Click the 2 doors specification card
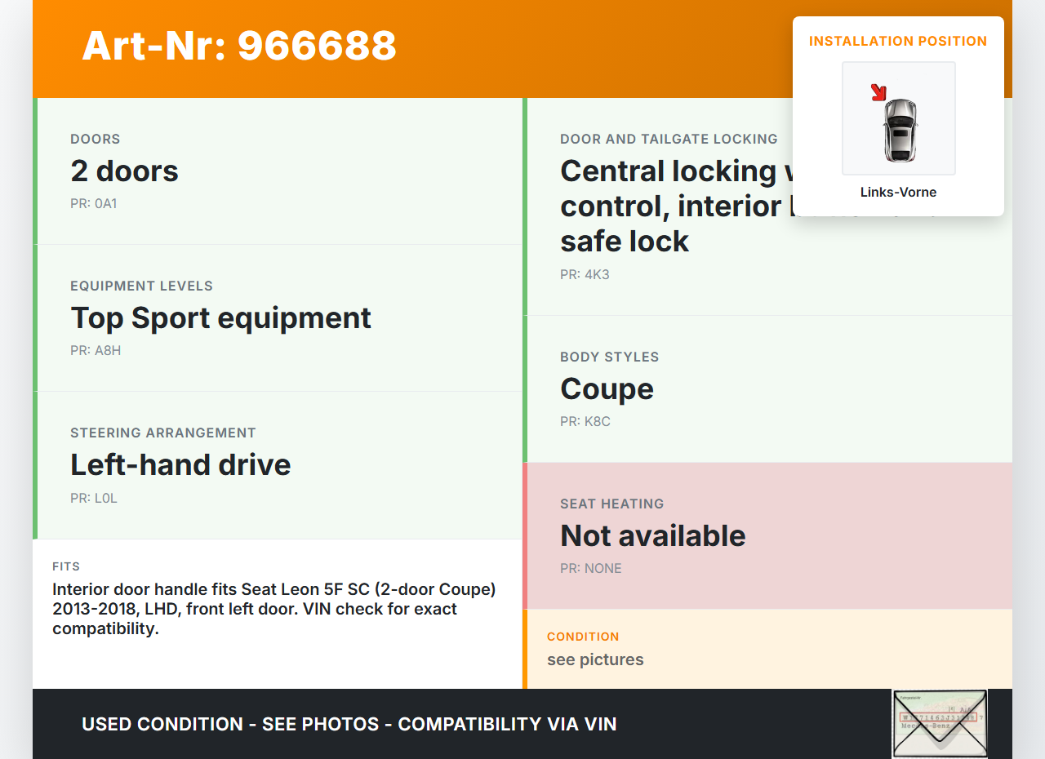This screenshot has width=1045, height=759. point(278,171)
